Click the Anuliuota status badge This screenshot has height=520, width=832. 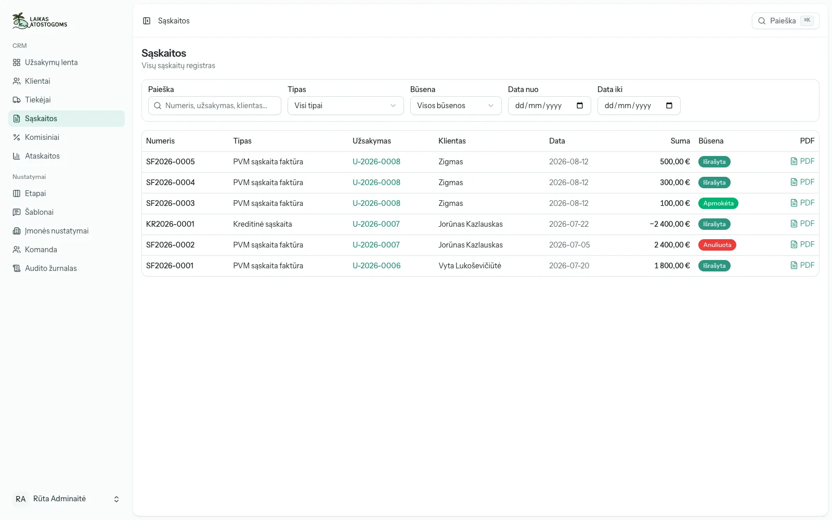(717, 245)
